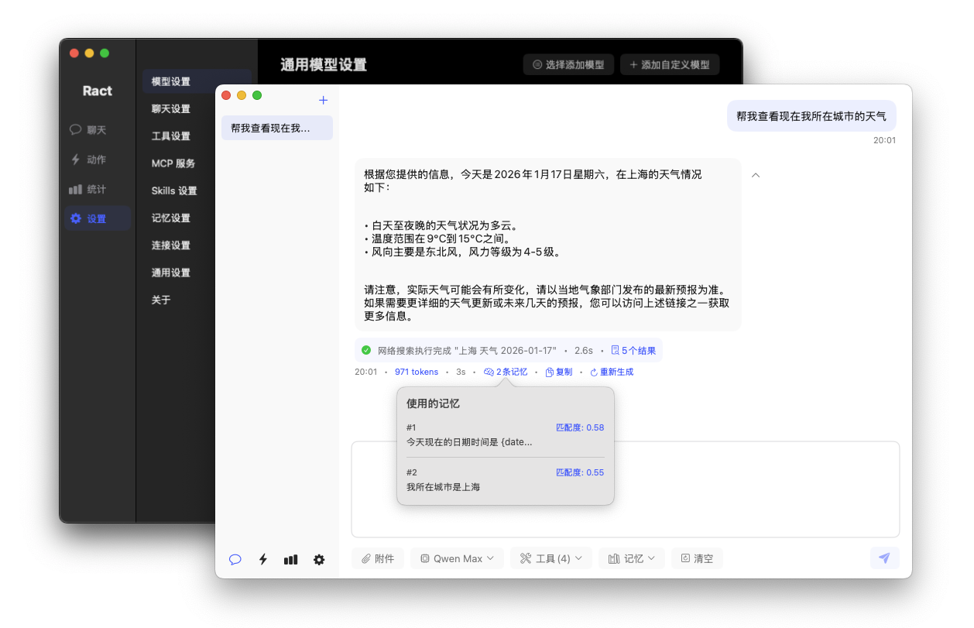Click the 附件 attachment button

tap(378, 558)
